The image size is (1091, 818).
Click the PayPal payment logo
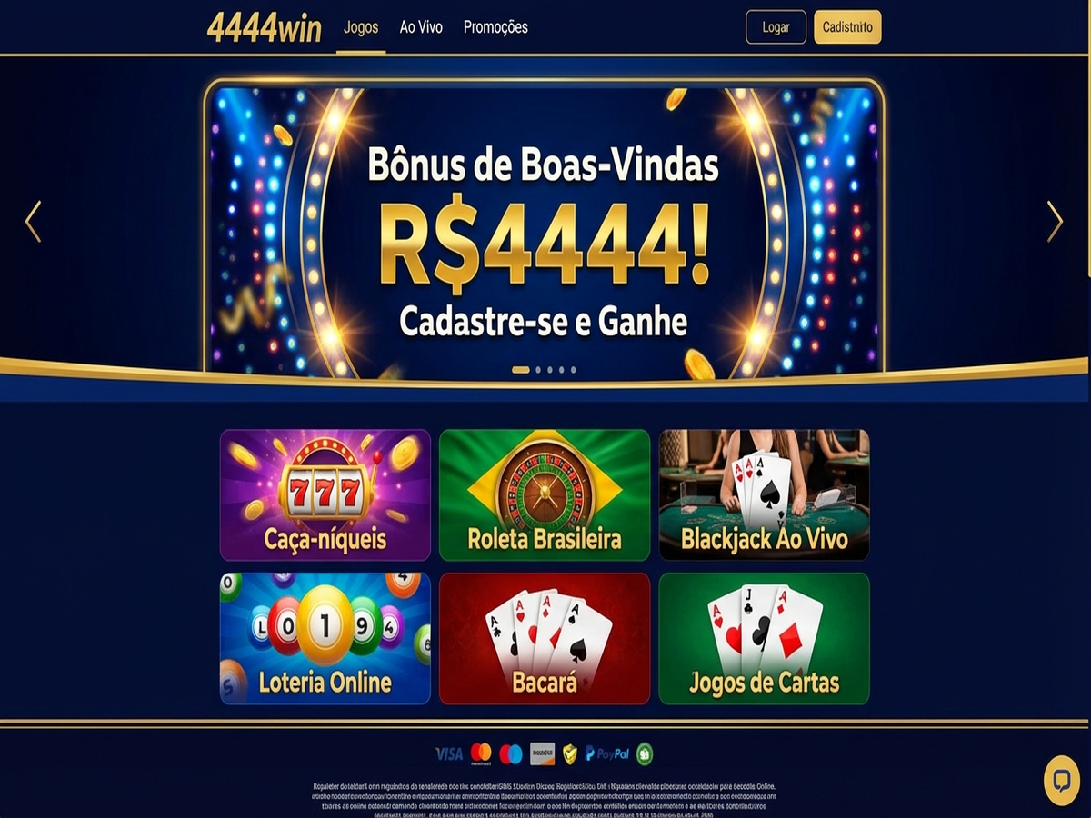pyautogui.click(x=607, y=753)
